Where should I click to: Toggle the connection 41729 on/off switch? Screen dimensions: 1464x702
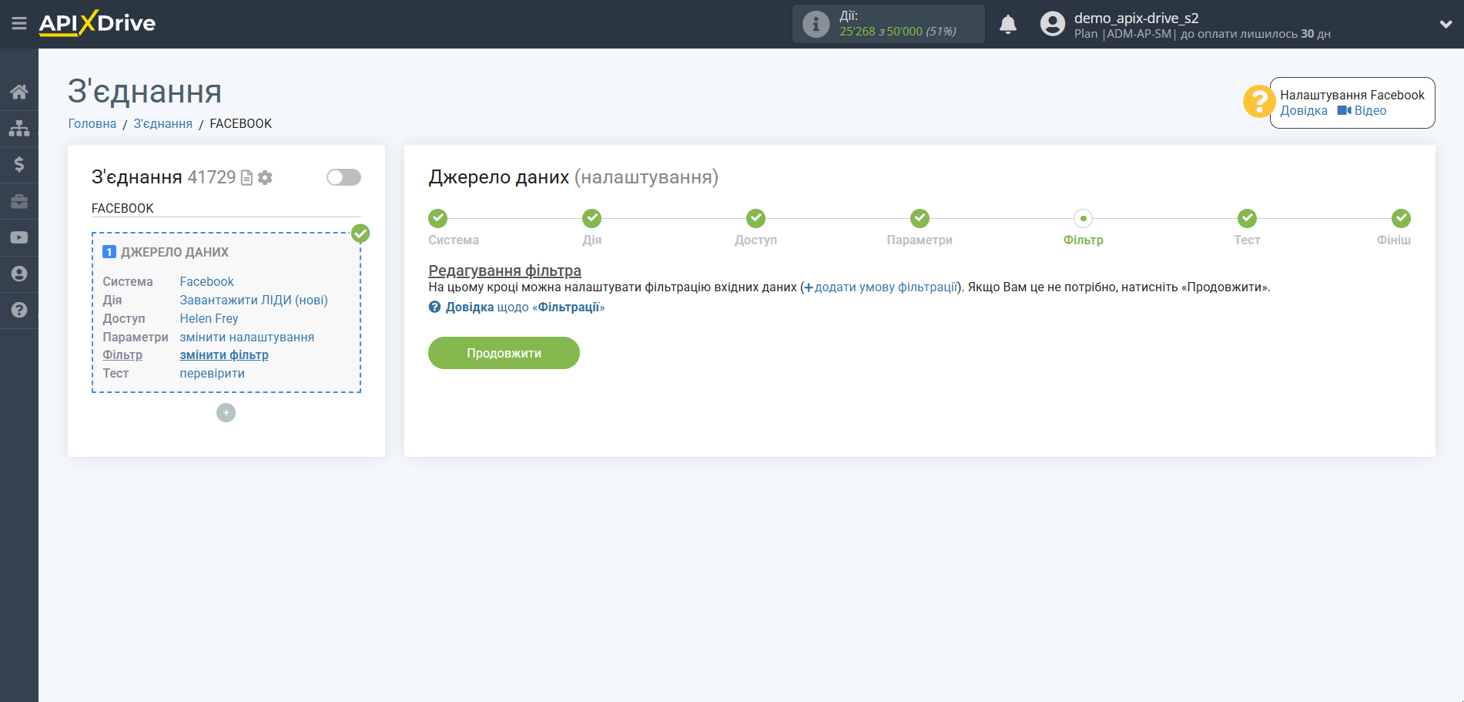coord(343,177)
